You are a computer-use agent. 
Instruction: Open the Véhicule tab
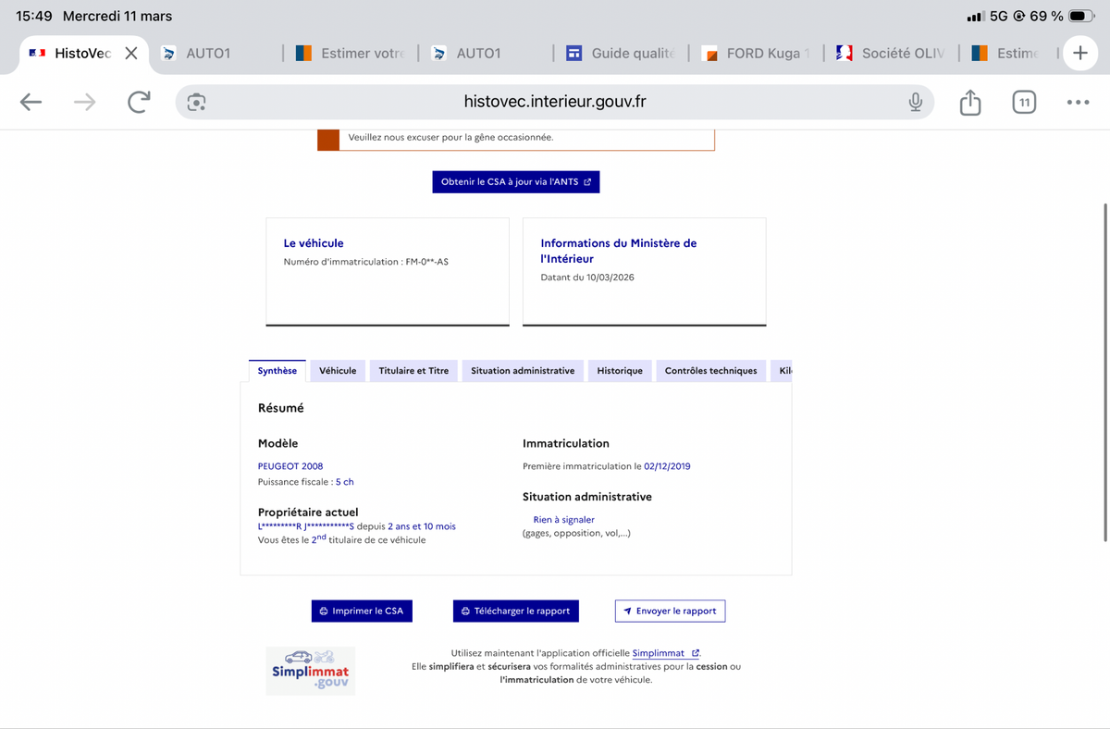(338, 371)
